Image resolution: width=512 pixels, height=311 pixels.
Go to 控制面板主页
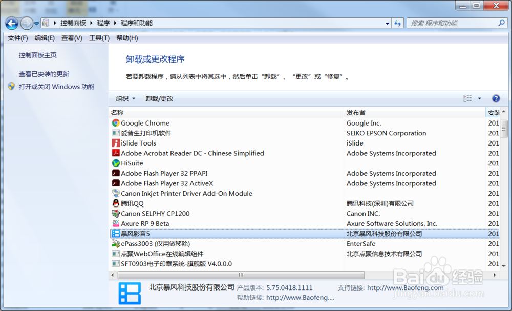click(x=37, y=55)
